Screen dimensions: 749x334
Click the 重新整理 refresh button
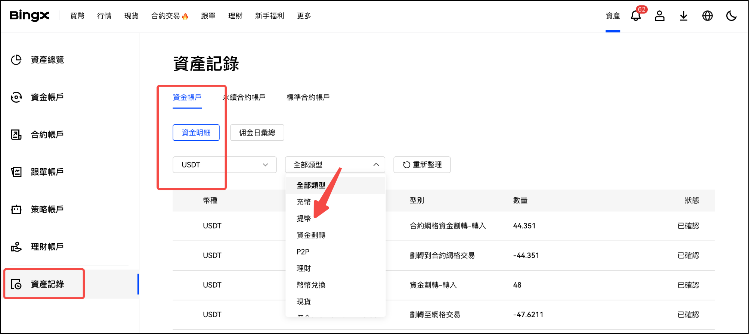coord(422,165)
